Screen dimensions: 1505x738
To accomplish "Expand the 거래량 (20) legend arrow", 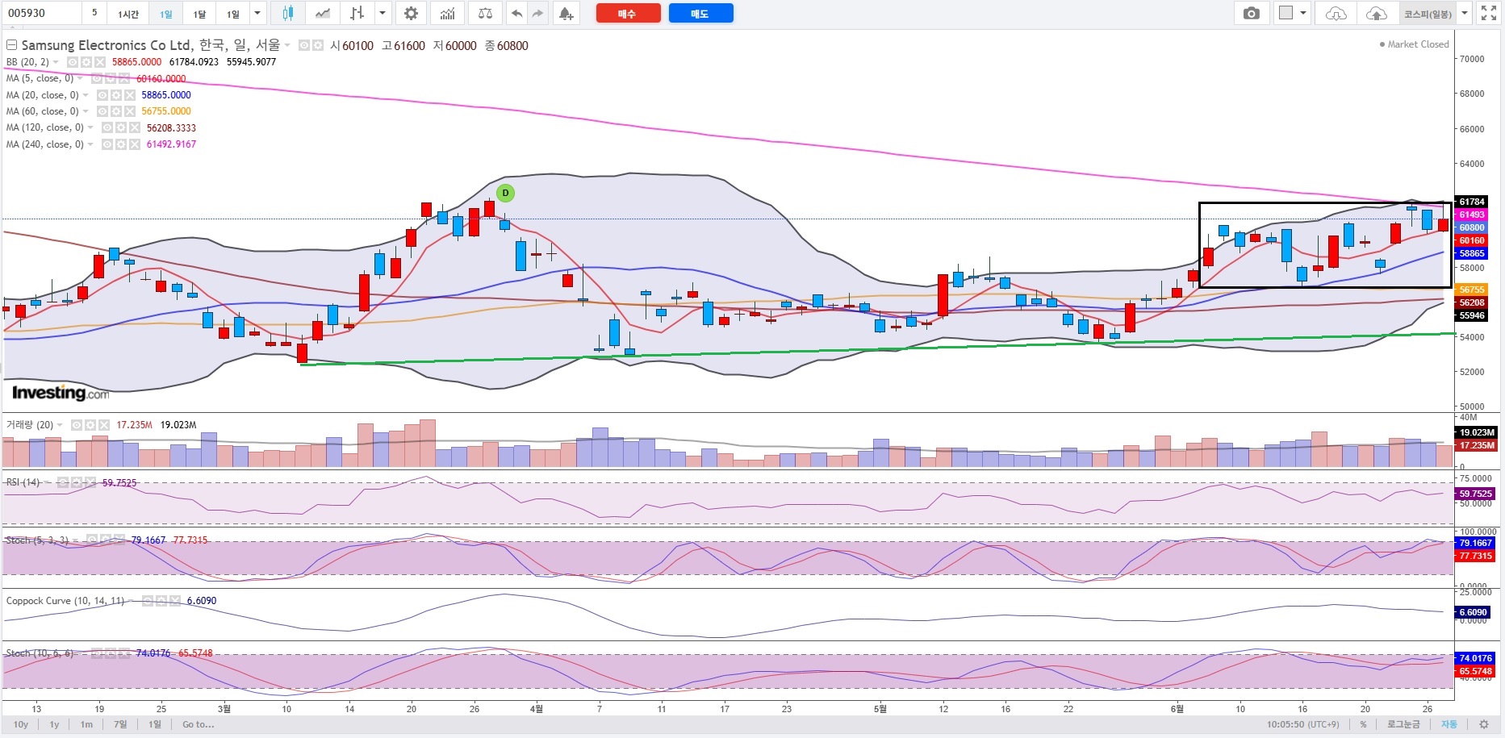I will click(x=60, y=425).
